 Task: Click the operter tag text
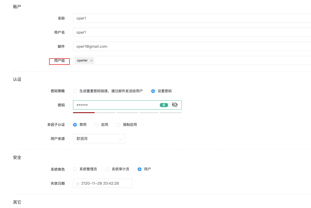pyautogui.click(x=82, y=60)
